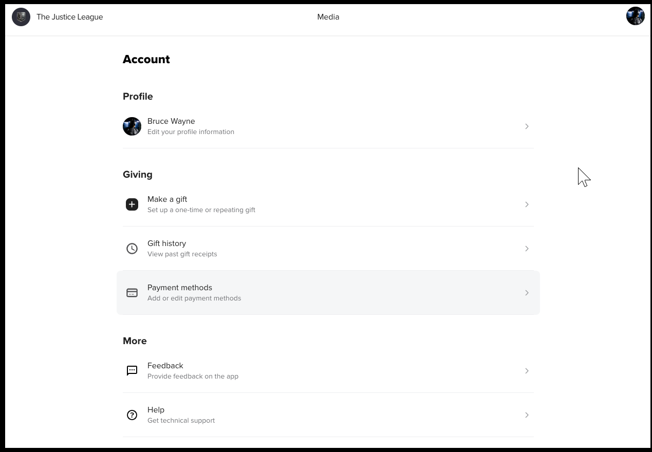Viewport: 652px width, 452px height.
Task: Click the Gift history clock icon
Action: [x=132, y=249]
